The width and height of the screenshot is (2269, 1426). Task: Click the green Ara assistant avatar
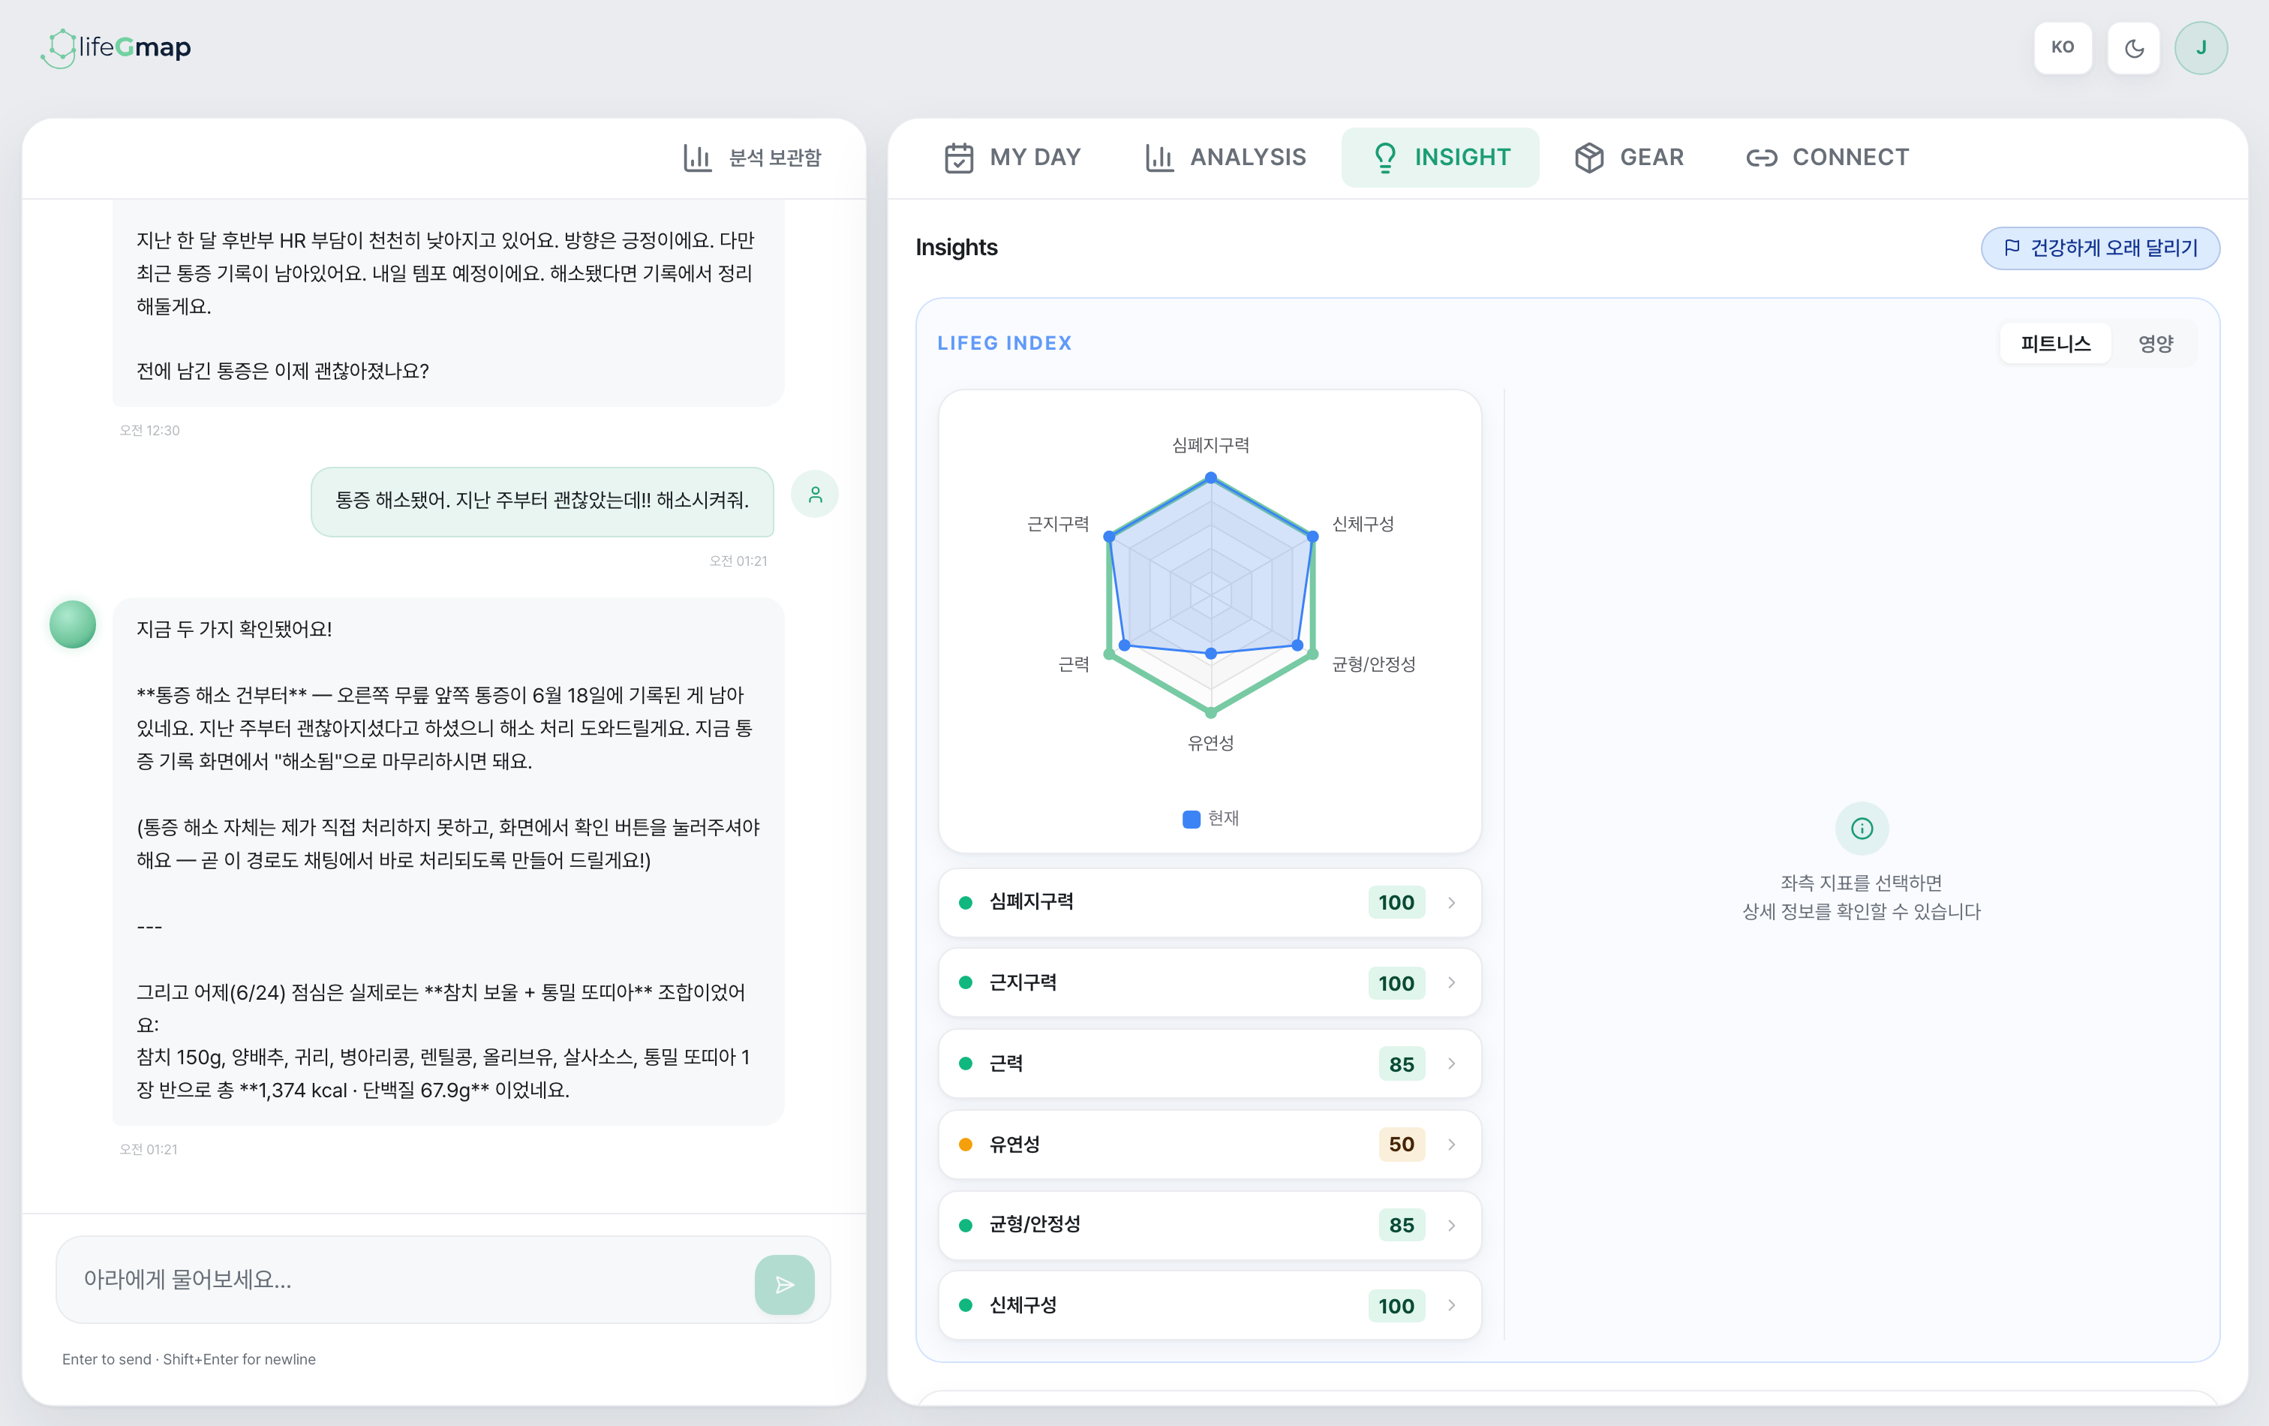(x=73, y=624)
